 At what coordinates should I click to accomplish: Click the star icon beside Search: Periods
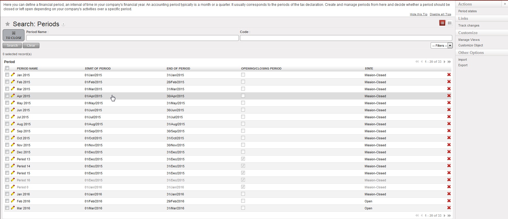(8, 24)
